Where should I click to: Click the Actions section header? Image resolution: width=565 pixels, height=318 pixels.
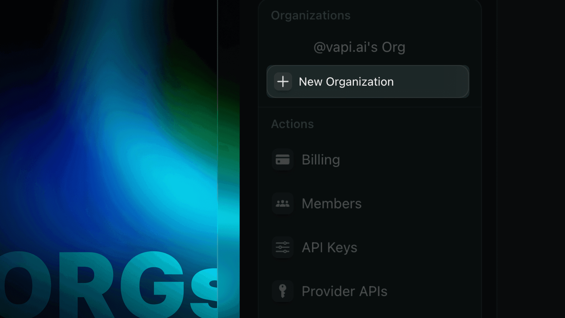click(x=292, y=124)
